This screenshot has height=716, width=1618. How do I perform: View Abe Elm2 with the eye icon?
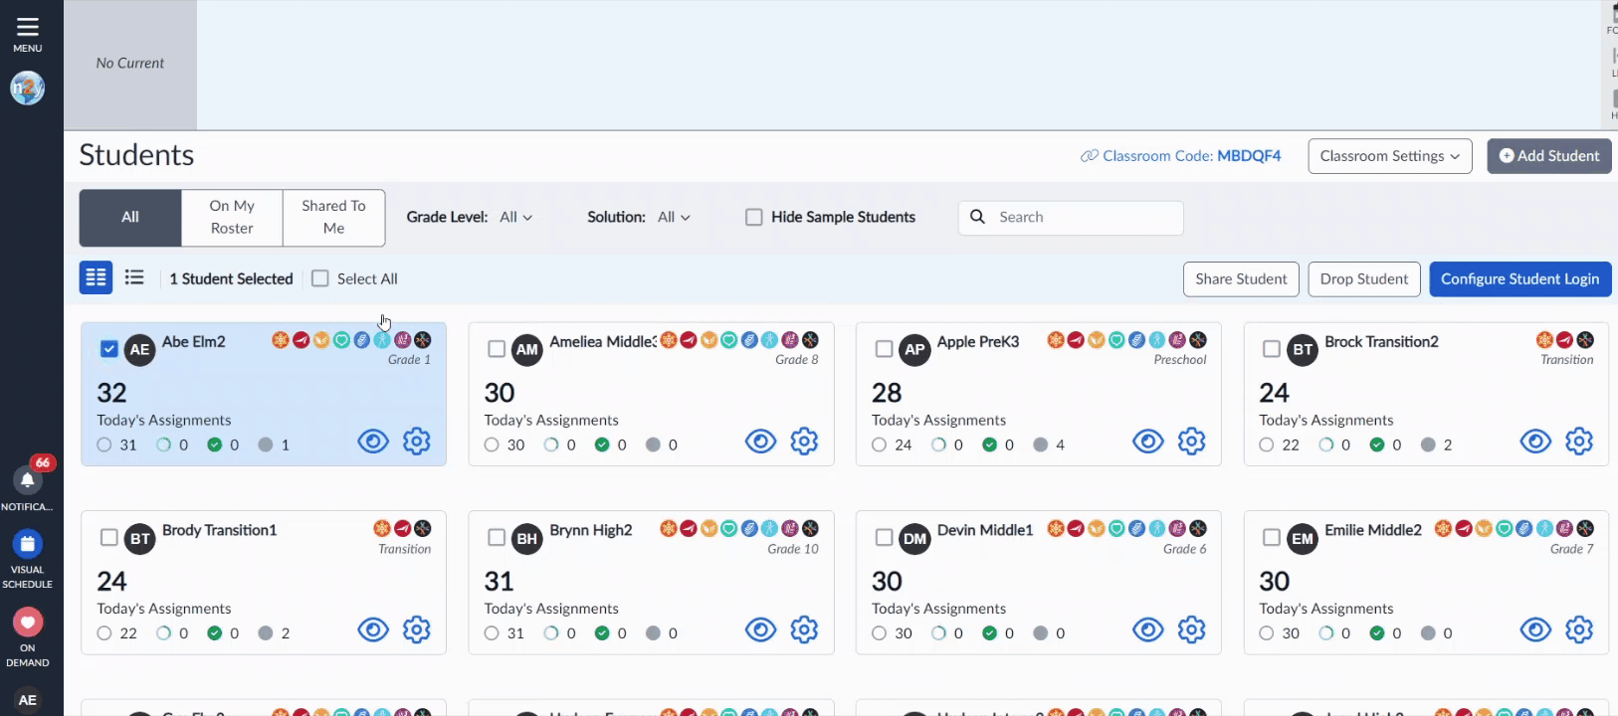(x=373, y=441)
